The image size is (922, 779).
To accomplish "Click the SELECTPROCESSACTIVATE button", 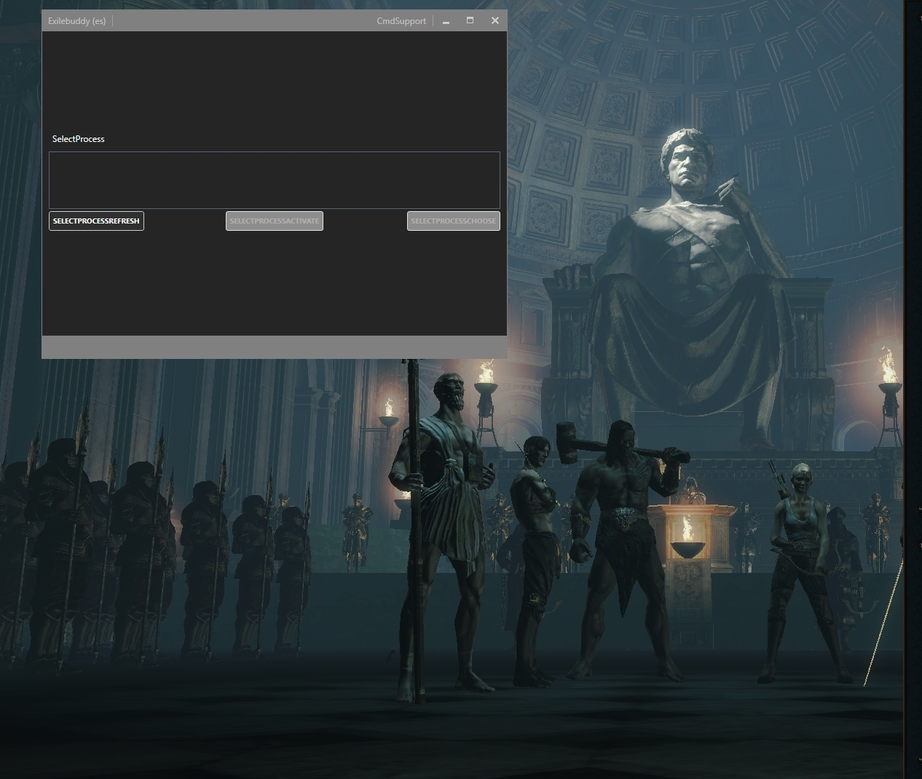I will click(275, 221).
